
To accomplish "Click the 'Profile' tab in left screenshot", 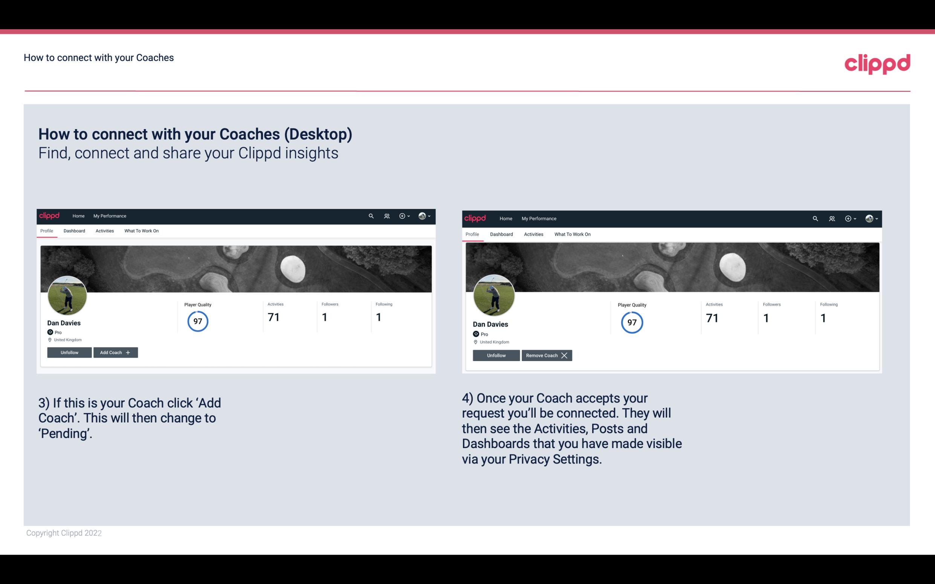I will (46, 231).
